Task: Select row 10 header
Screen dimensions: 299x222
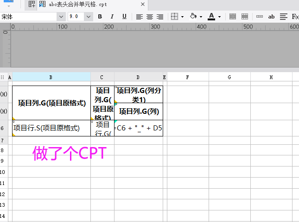Action: coord(4,172)
